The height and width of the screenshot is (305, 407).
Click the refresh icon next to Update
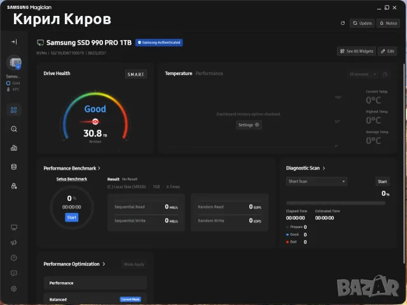(x=343, y=23)
